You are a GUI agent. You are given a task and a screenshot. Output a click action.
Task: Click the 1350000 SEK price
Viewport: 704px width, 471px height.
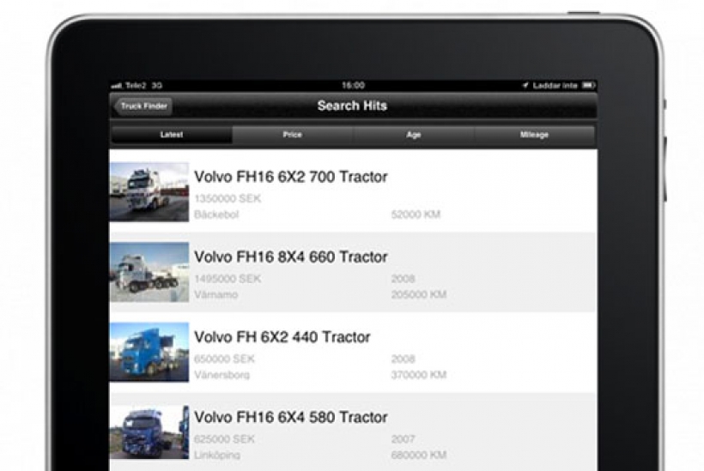228,198
